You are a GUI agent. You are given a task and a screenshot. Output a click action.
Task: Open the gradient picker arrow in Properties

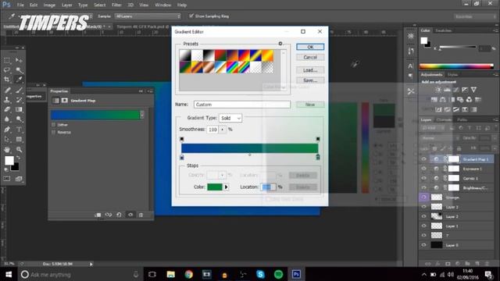tap(142, 115)
